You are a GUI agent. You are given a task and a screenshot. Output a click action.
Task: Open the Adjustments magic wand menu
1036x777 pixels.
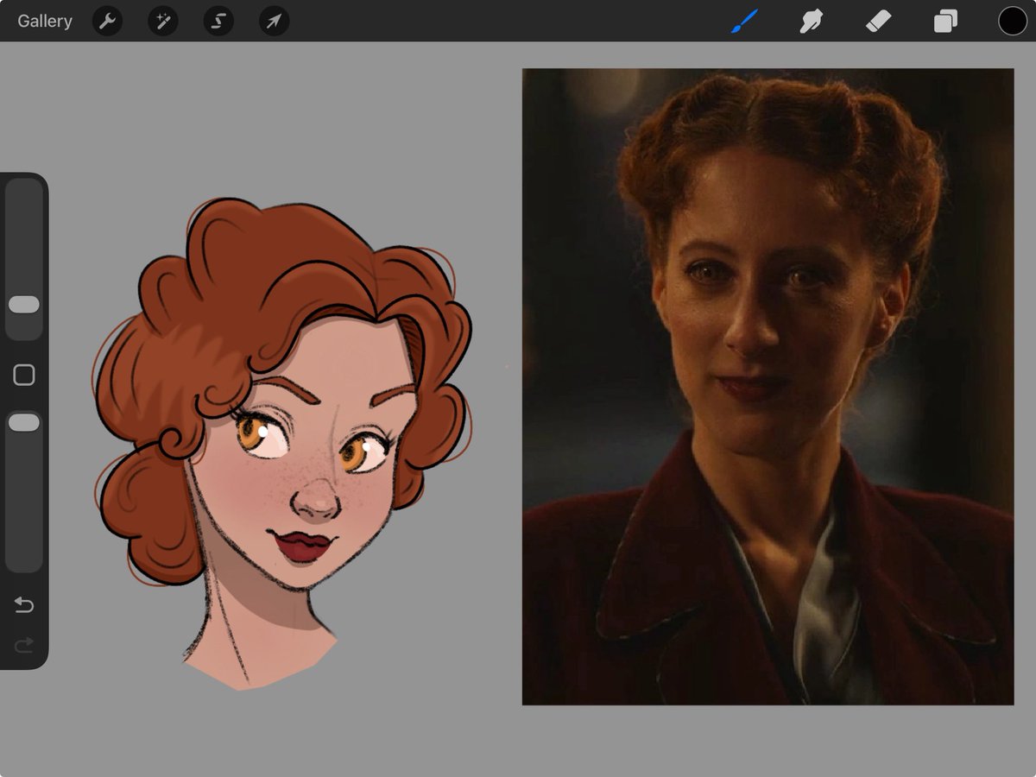[162, 22]
